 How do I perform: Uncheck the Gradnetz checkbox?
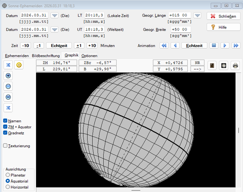point(5,133)
